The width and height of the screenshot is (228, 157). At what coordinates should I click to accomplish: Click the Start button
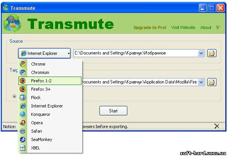[x=113, y=111]
